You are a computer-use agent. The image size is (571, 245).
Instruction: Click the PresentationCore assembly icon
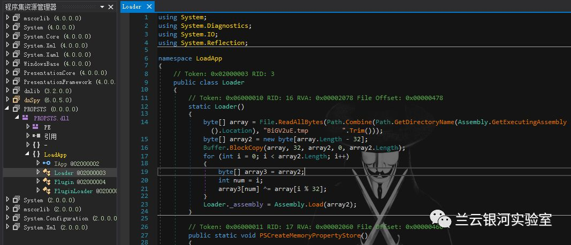click(16, 72)
